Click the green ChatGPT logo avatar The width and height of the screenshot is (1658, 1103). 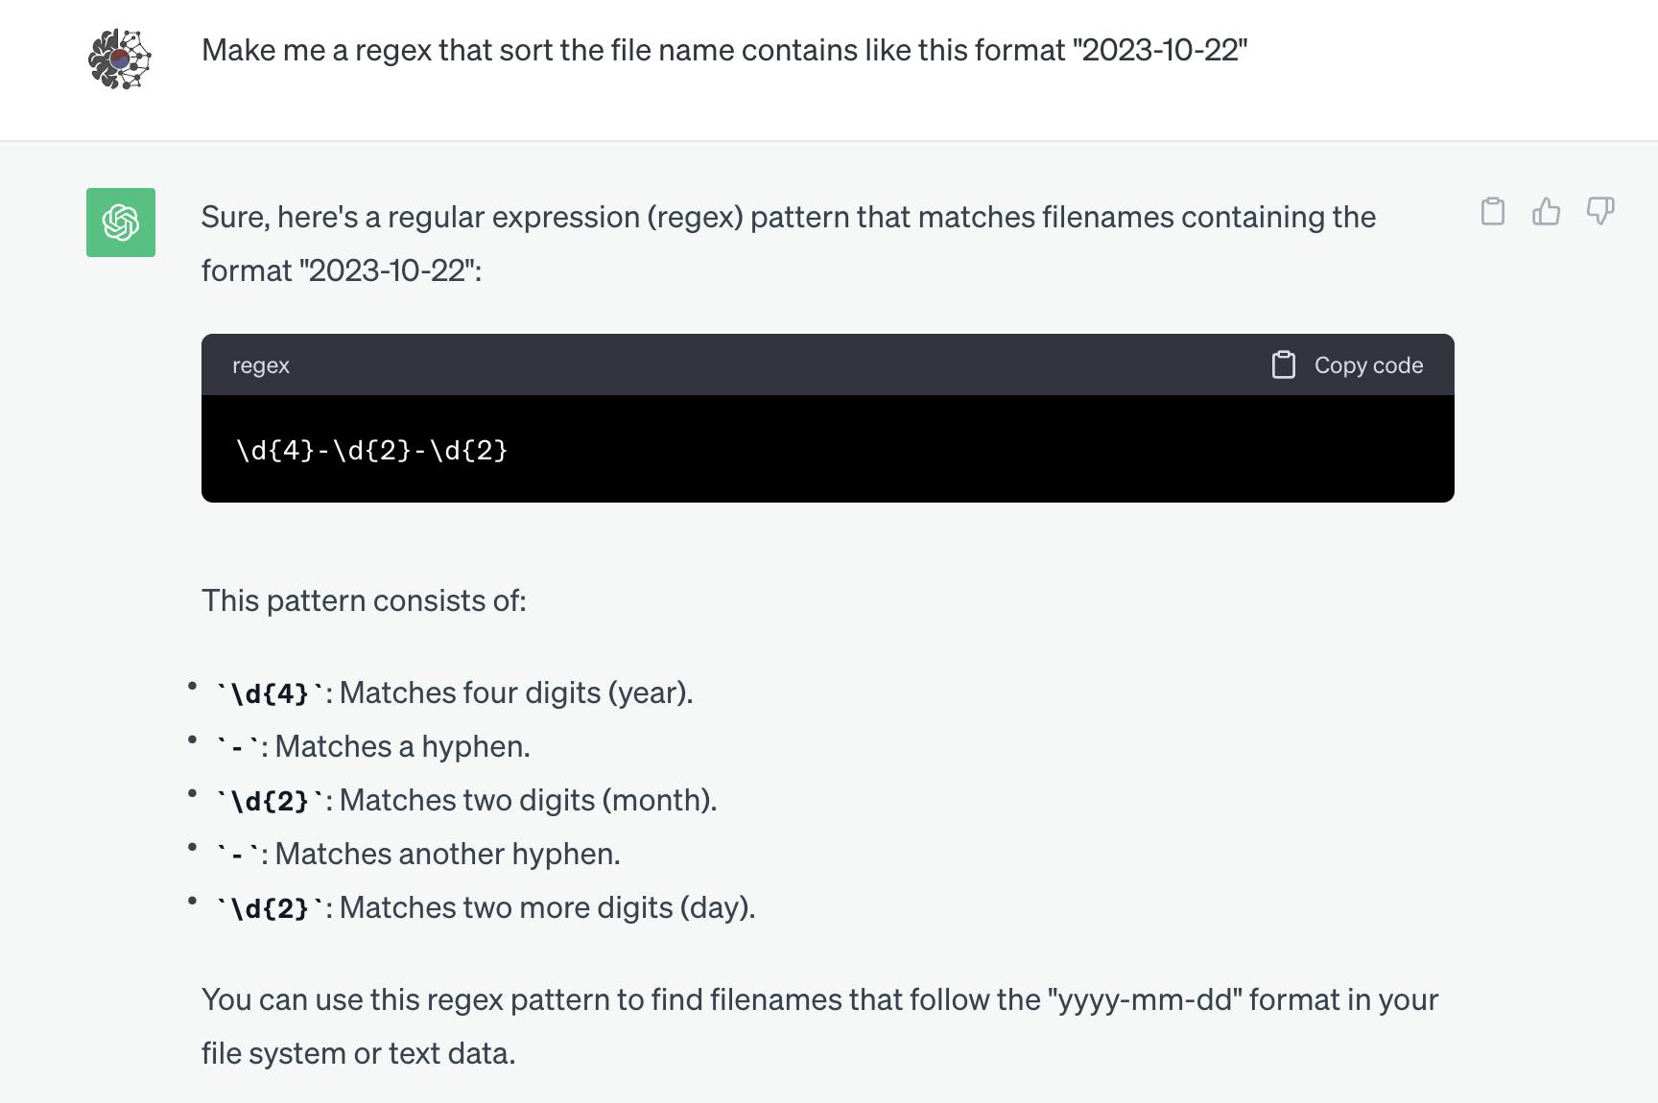121,223
